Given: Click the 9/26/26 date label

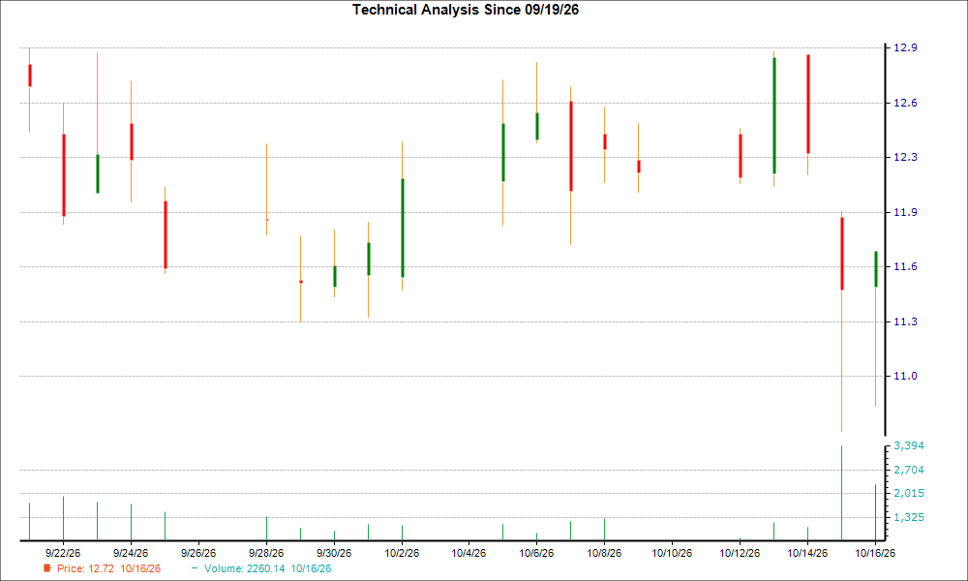Looking at the screenshot, I should click(x=198, y=553).
